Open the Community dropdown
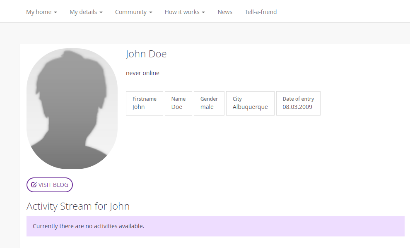The image size is (410, 248). coord(133,12)
